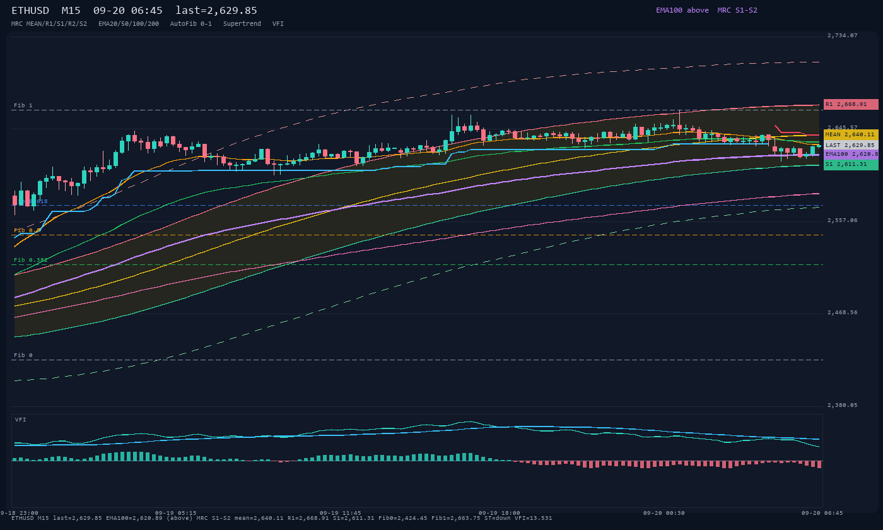Click the S1 2,611.31 price tag
Screen dimensions: 883x530
pyautogui.click(x=851, y=164)
